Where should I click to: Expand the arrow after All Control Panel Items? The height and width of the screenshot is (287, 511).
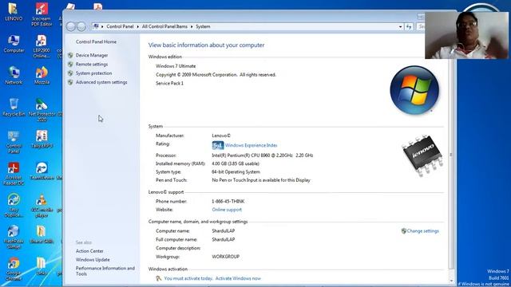[192, 26]
